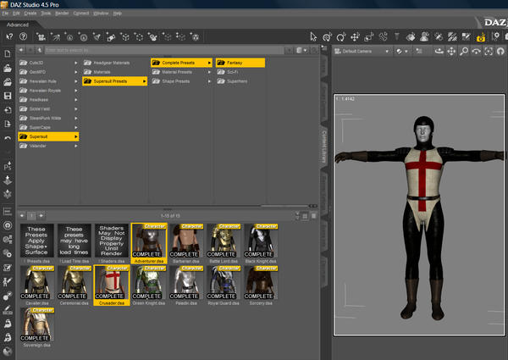The width and height of the screenshot is (508, 360).
Task: Open the Create menu
Action: pos(30,14)
